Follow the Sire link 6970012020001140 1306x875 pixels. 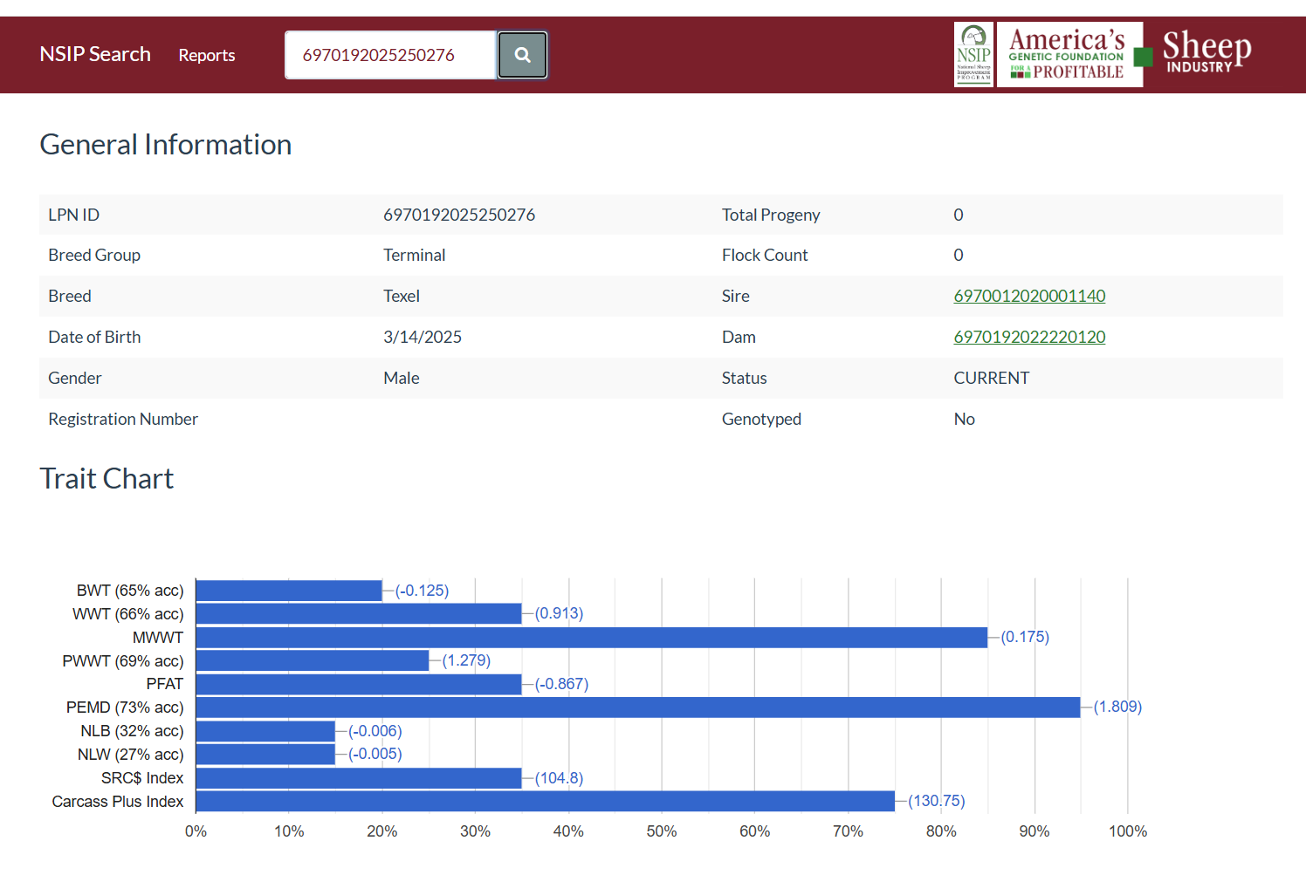(x=1029, y=296)
